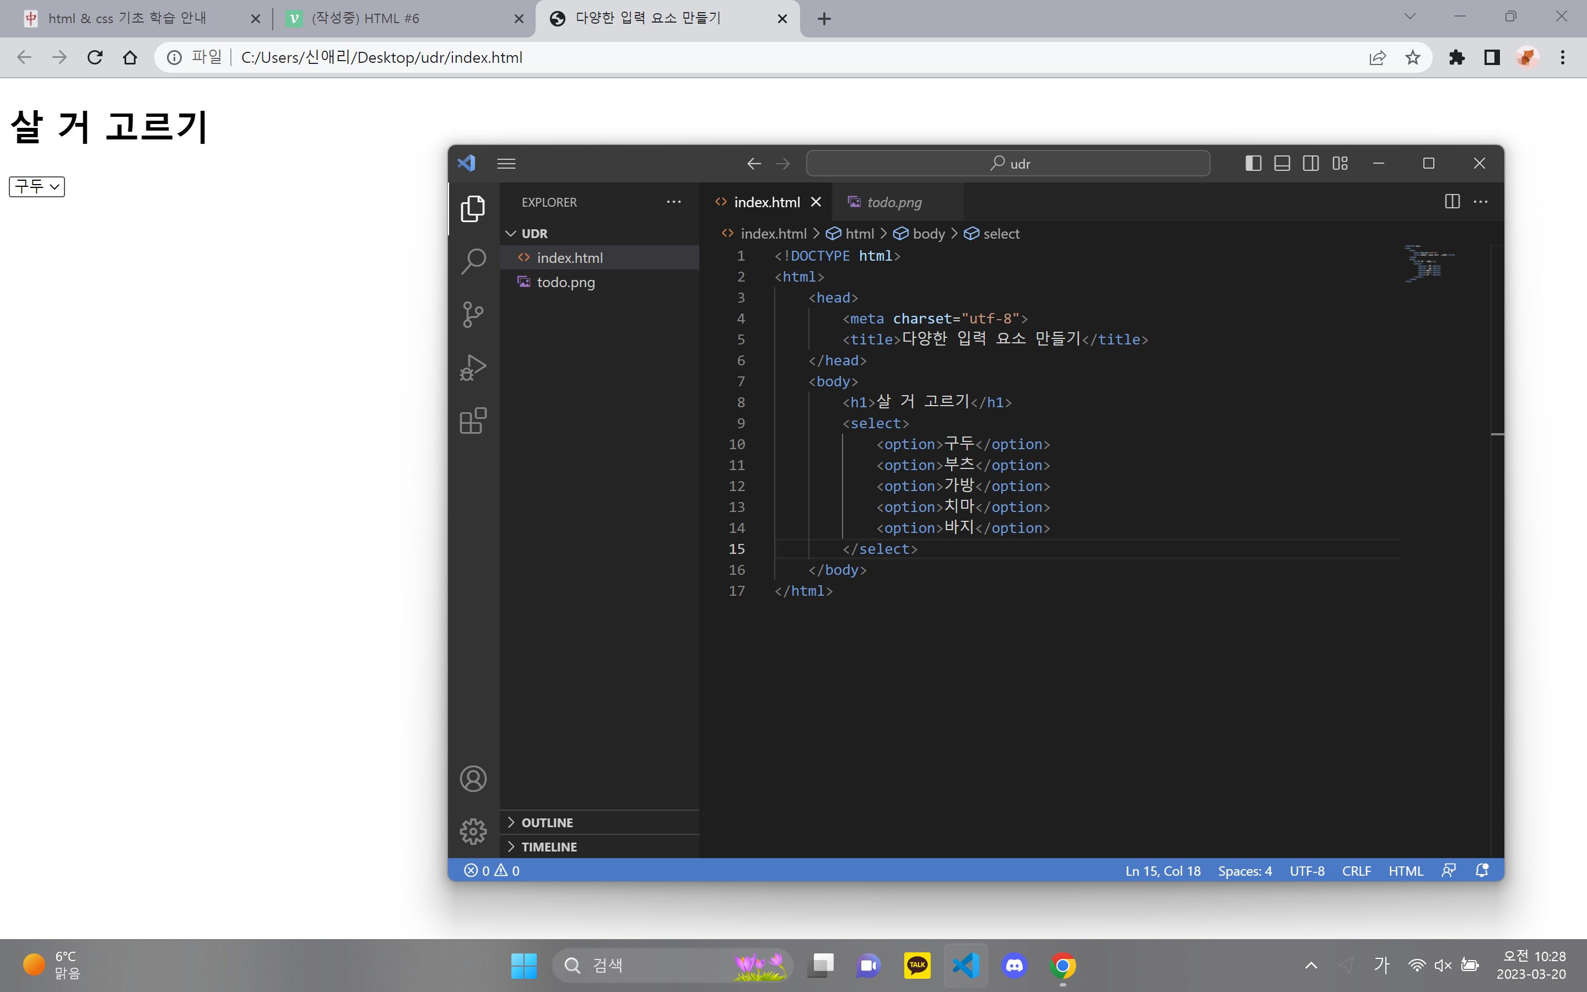Image resolution: width=1587 pixels, height=992 pixels.
Task: Click the Split Editor Right icon
Action: pos(1452,202)
